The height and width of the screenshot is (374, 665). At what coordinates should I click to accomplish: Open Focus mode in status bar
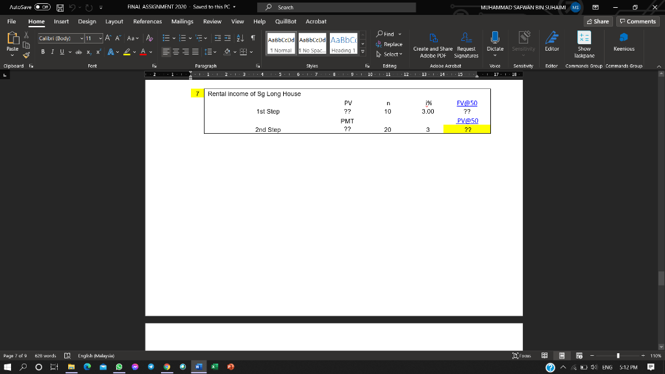[521, 355]
